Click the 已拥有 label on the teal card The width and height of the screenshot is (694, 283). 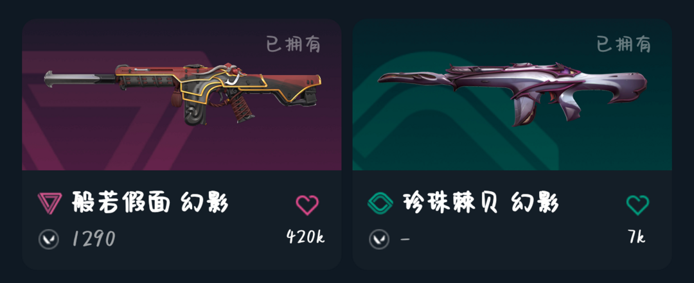(623, 44)
